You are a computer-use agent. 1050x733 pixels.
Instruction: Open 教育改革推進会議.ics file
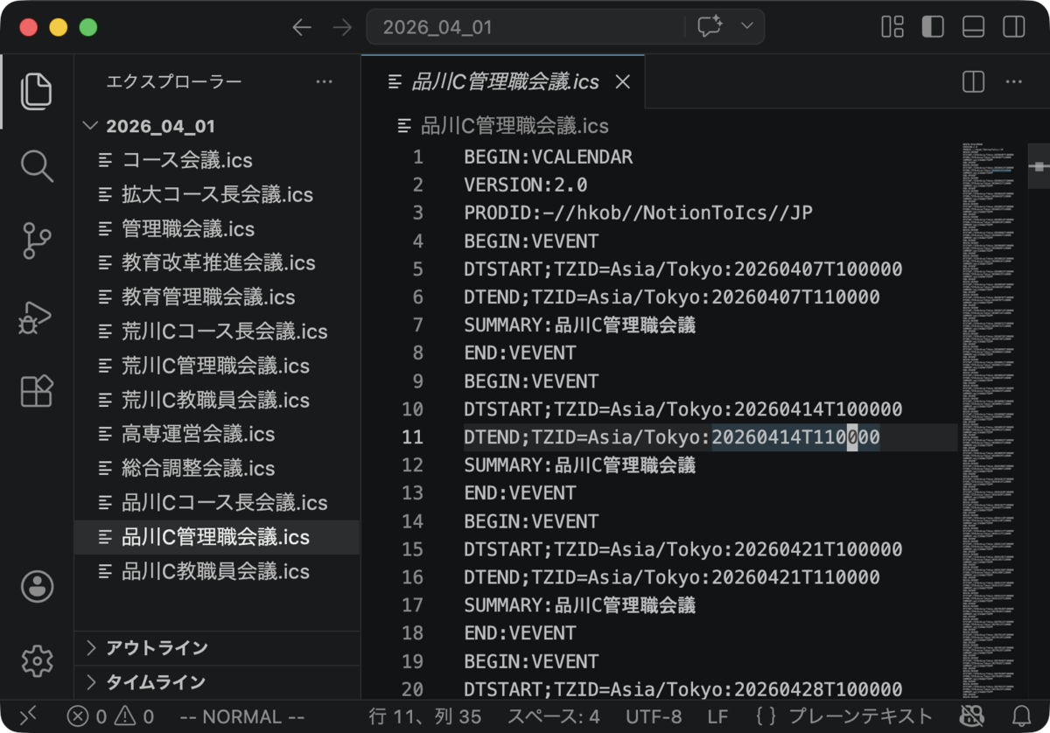click(217, 262)
